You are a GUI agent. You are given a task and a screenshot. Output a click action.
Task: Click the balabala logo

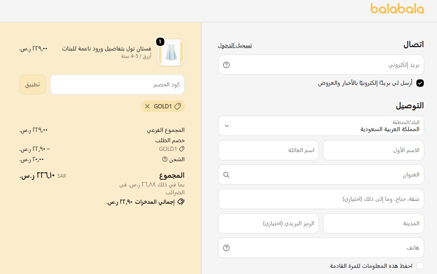coord(397,9)
